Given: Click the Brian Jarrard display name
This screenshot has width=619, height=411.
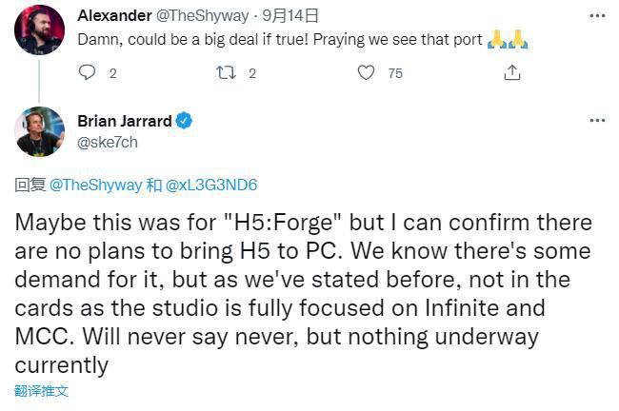Looking at the screenshot, I should tap(125, 121).
